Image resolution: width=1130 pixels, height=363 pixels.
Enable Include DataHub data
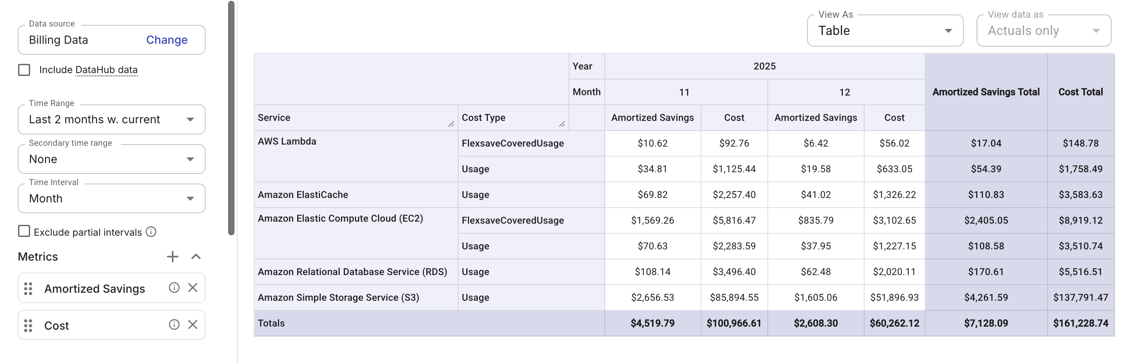pos(24,70)
